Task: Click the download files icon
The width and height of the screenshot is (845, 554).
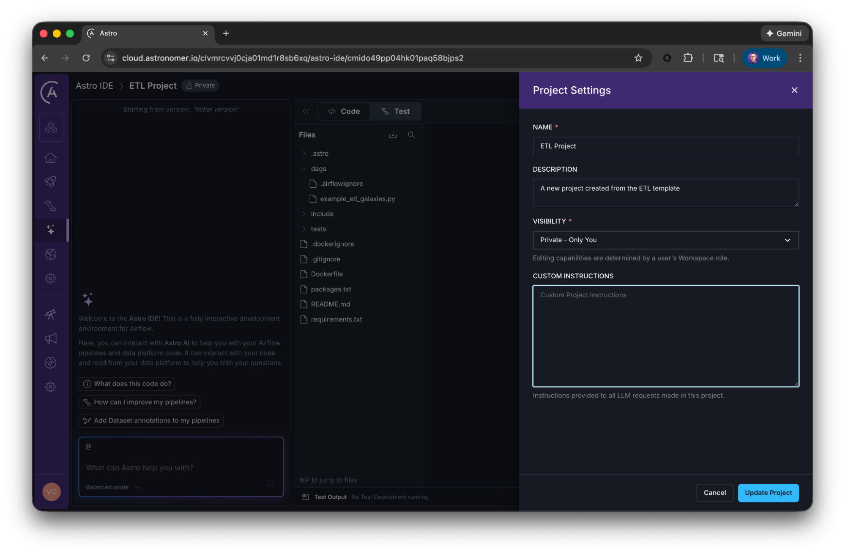Action: [x=393, y=135]
